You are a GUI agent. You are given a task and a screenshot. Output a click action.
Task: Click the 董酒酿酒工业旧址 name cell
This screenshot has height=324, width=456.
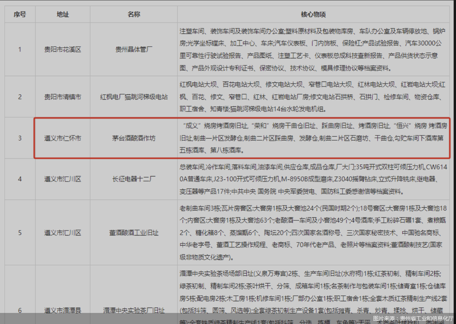pyautogui.click(x=133, y=233)
